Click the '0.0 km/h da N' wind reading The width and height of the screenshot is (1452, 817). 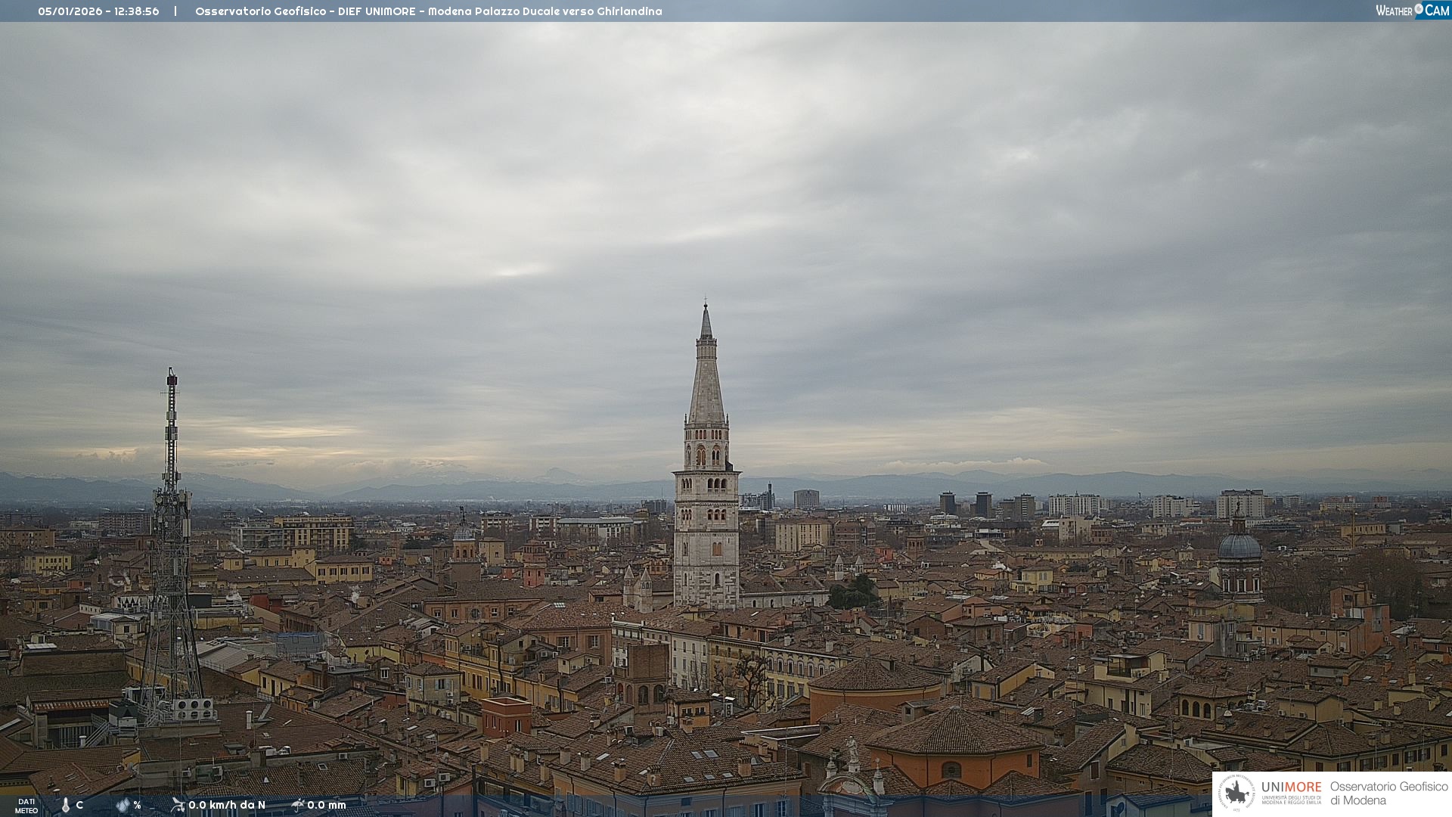point(227,805)
